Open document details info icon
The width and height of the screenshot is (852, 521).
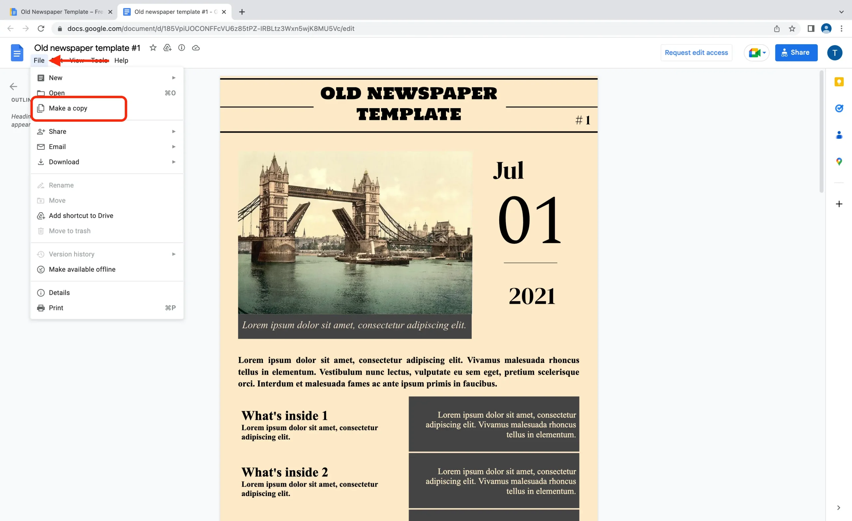181,48
